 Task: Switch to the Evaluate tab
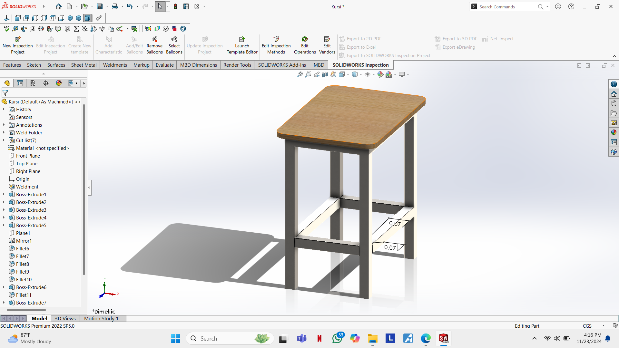164,65
